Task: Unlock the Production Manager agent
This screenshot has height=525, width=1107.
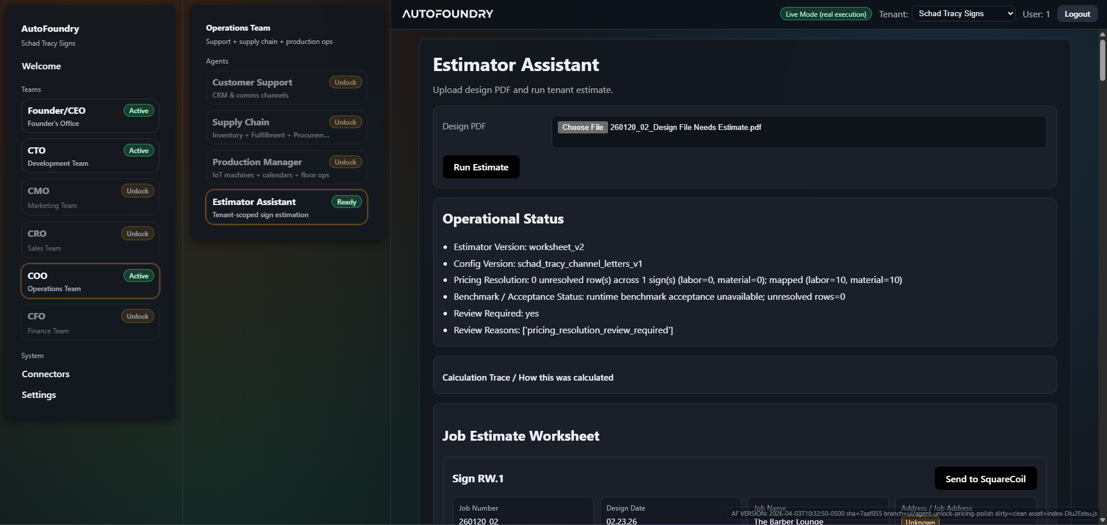Action: [x=345, y=162]
